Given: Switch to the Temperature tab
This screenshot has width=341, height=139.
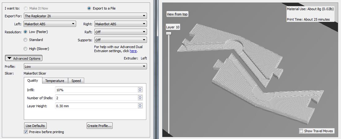Looking at the screenshot, I should click(x=54, y=81).
